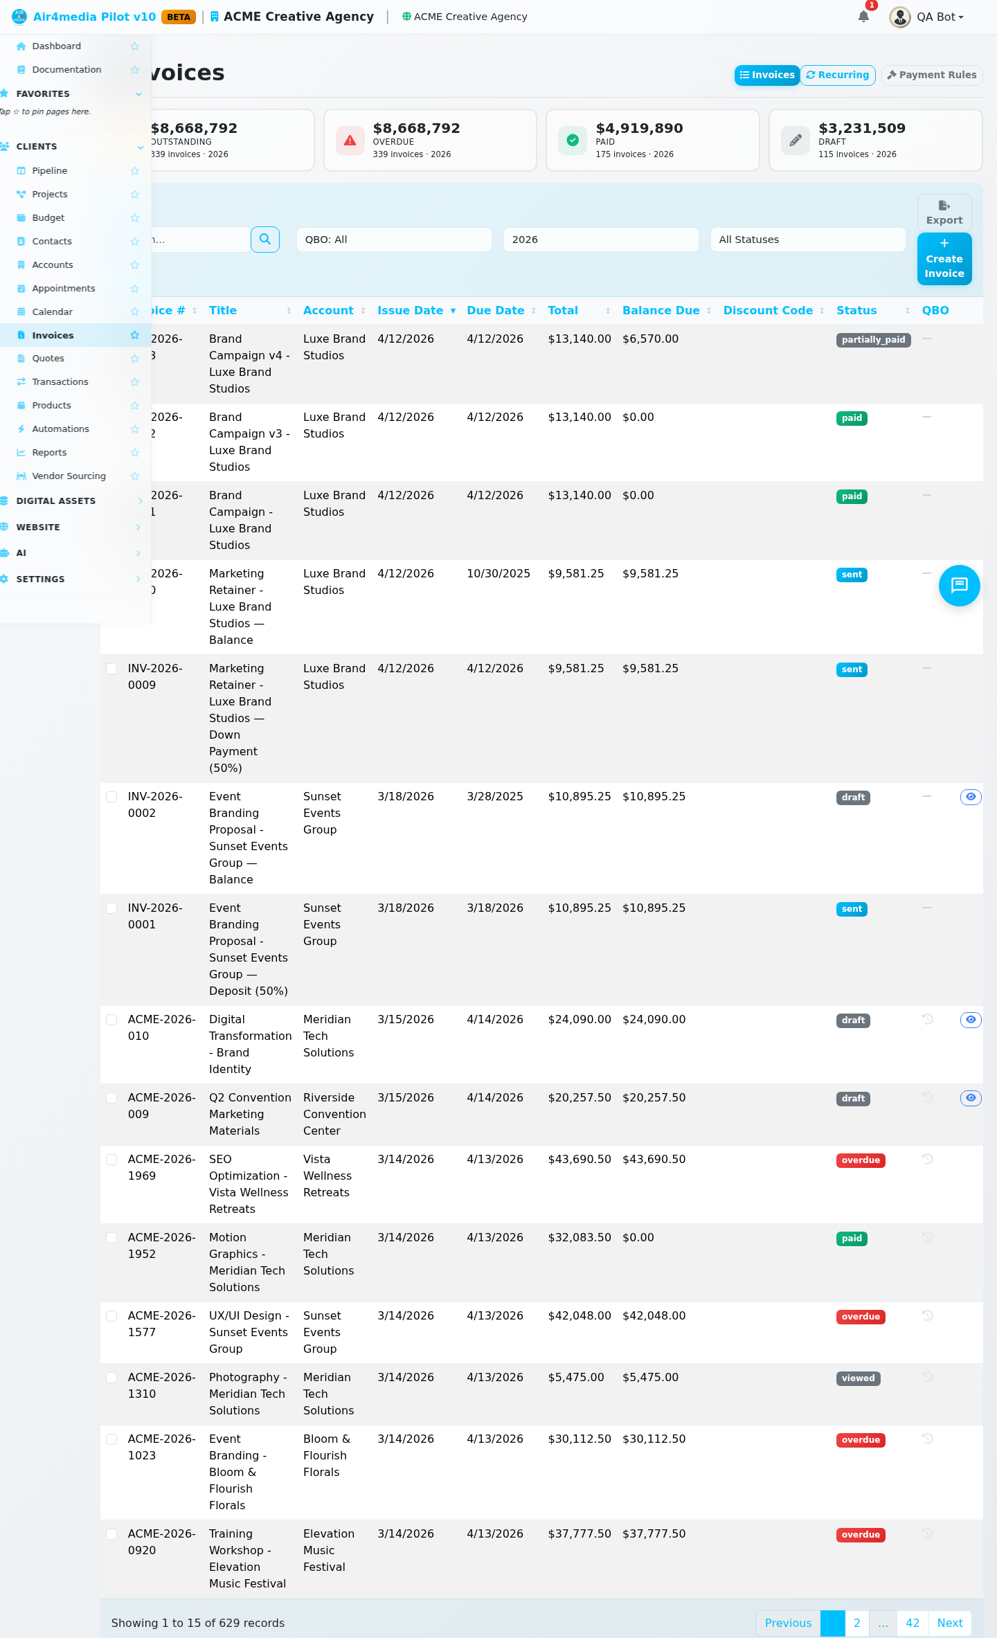Screen dimensions: 997x1638
Task: Check the ACME-2026-0920 invoice checkbox
Action: click(111, 1534)
